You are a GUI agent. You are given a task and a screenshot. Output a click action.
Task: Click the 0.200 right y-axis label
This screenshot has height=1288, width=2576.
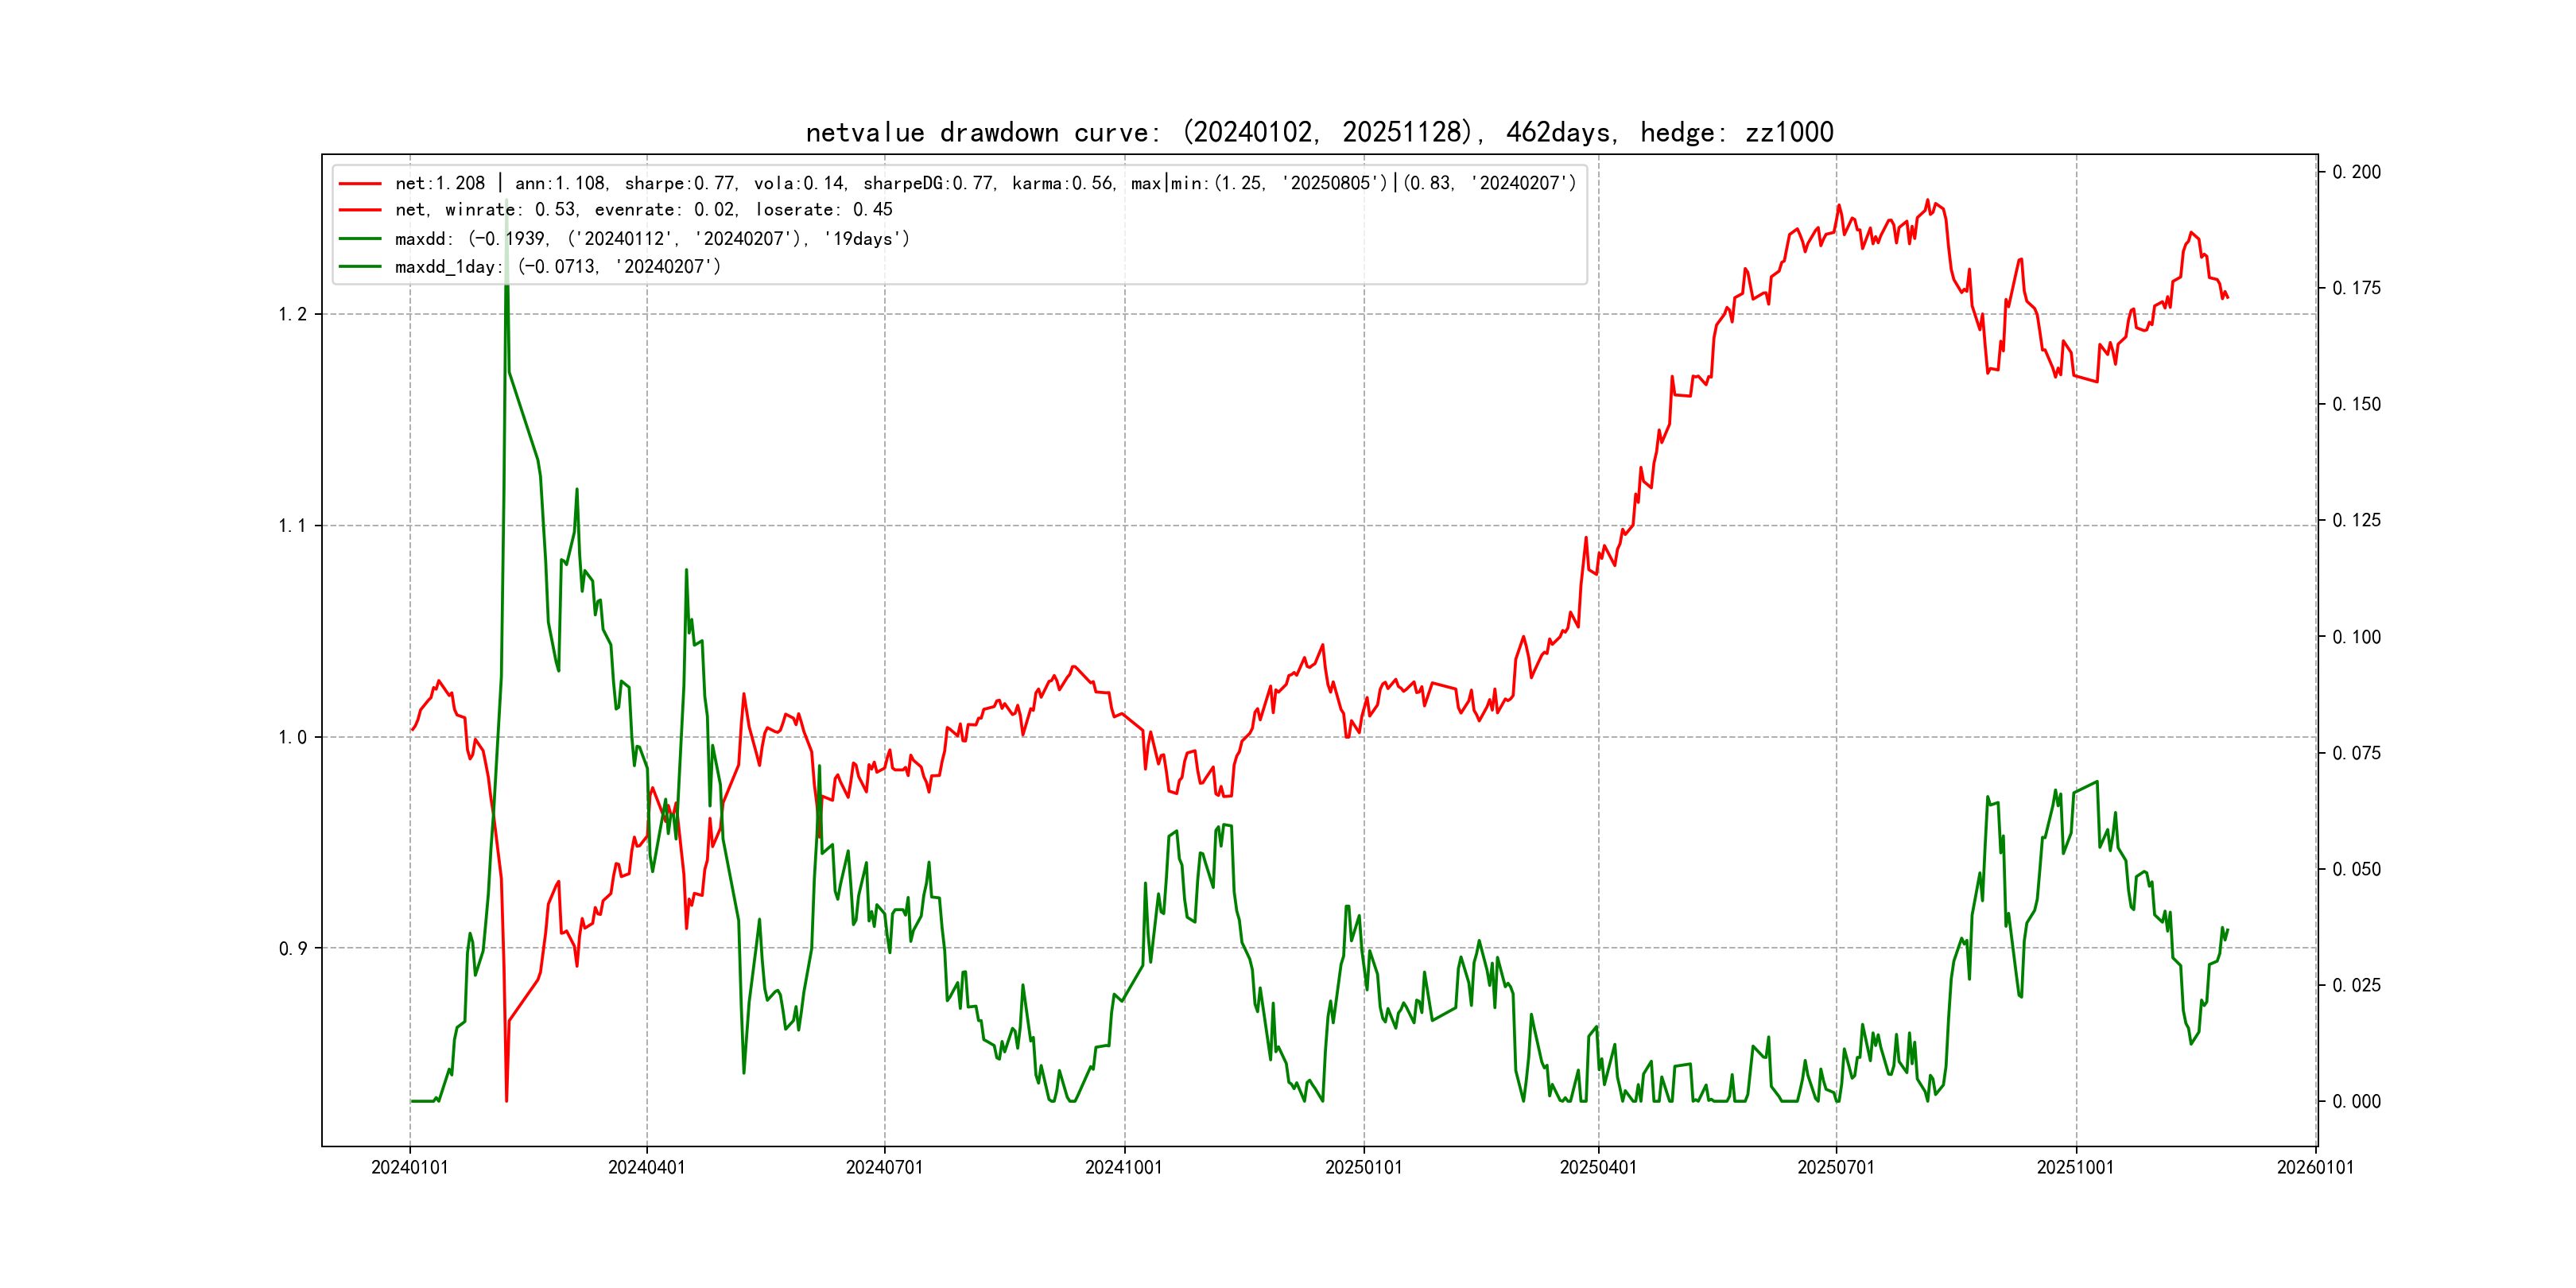(2356, 172)
